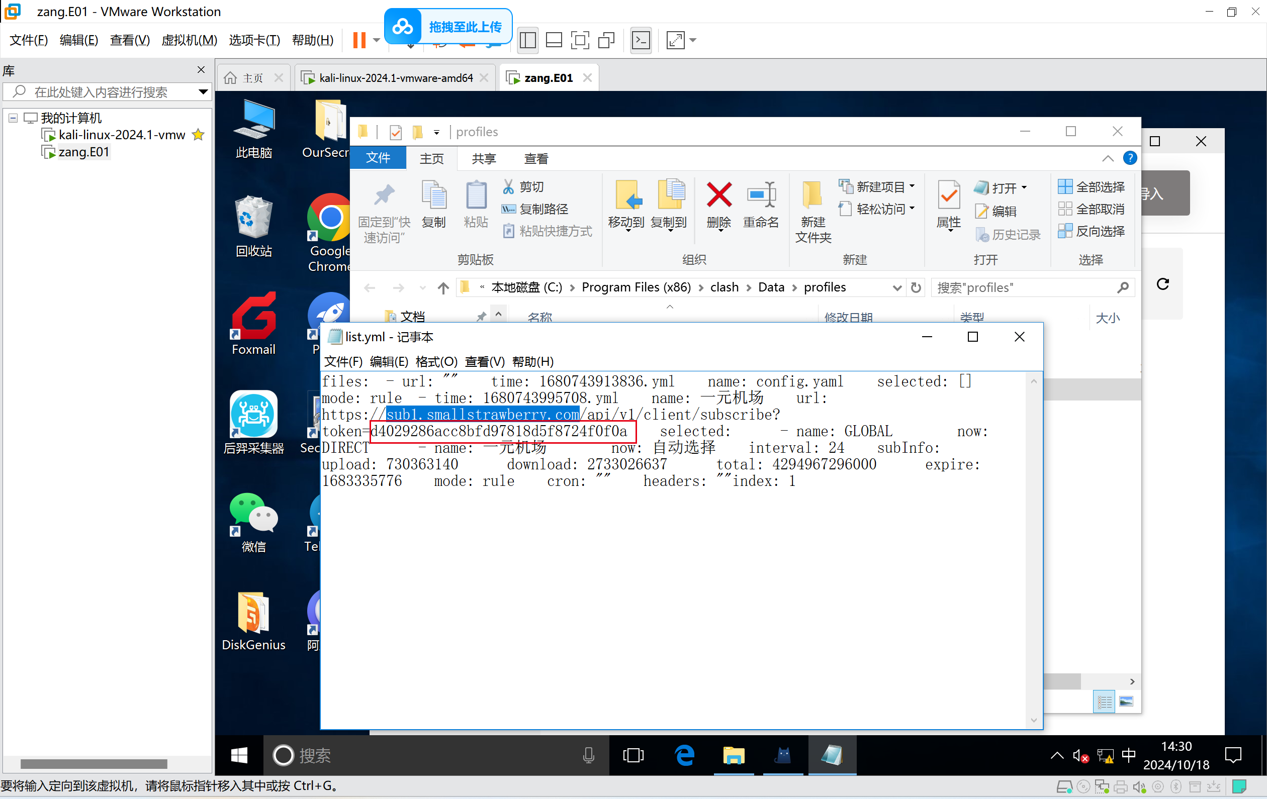Click the stretch guest display icon

675,40
